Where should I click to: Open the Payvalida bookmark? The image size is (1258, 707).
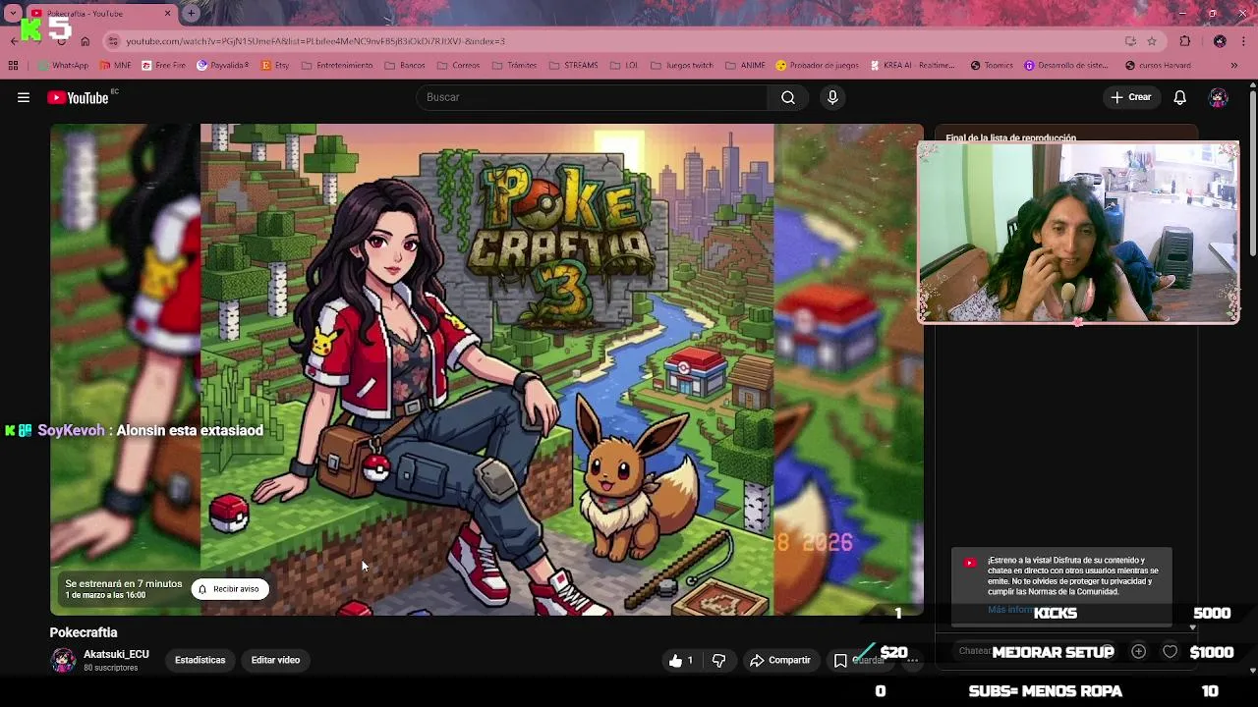coord(223,66)
